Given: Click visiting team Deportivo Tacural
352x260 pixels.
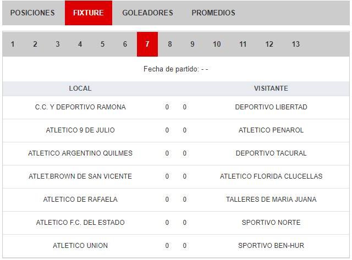Looking at the screenshot, I should pyautogui.click(x=271, y=153).
